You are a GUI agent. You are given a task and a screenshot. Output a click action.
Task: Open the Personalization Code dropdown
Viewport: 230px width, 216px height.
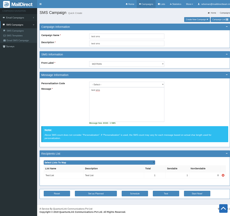[126, 85]
